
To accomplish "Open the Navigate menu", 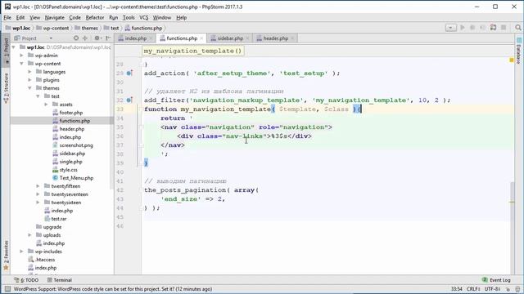I will pos(55,18).
